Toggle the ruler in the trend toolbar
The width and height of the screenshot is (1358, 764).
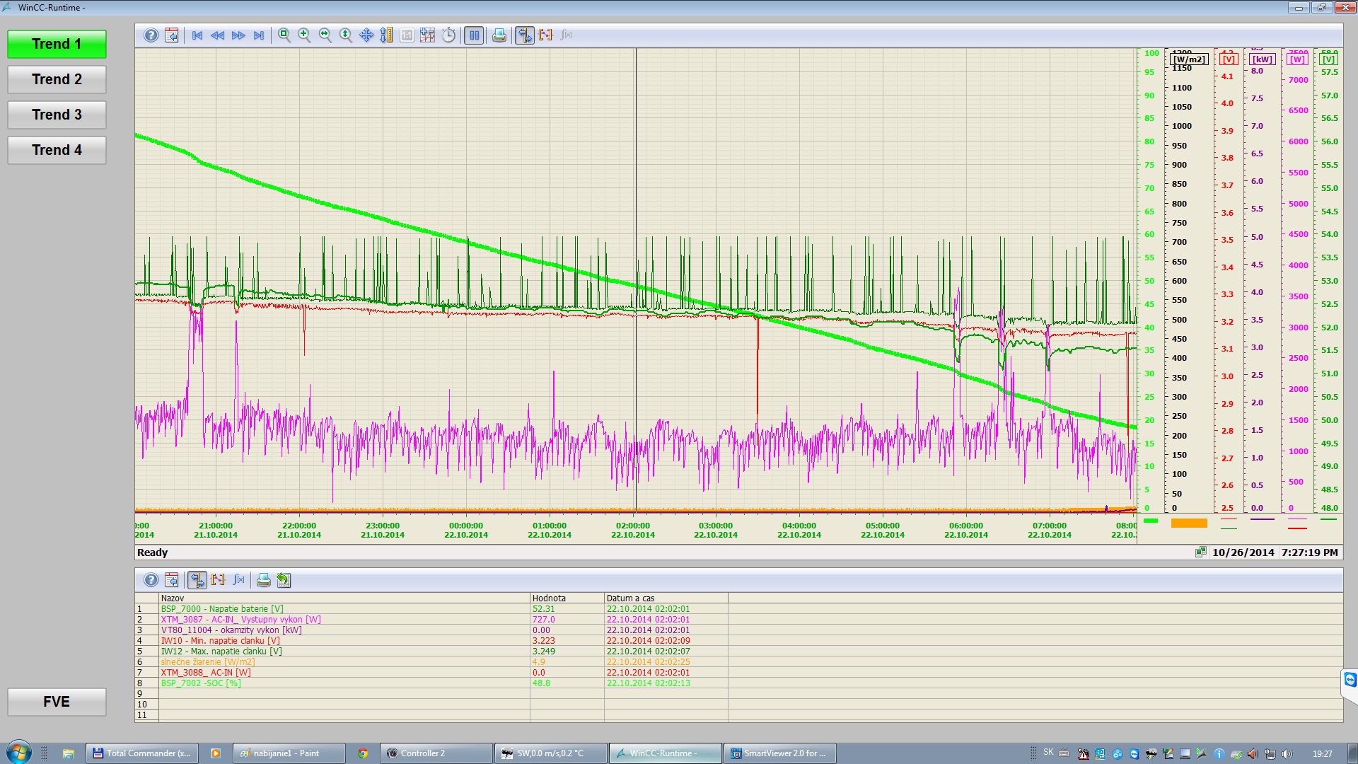point(524,35)
